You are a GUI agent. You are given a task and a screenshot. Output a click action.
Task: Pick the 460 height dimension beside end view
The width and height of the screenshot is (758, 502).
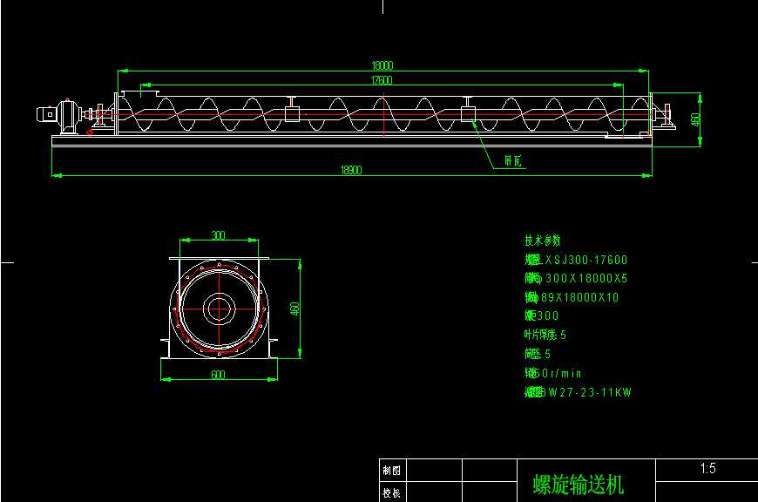294,309
